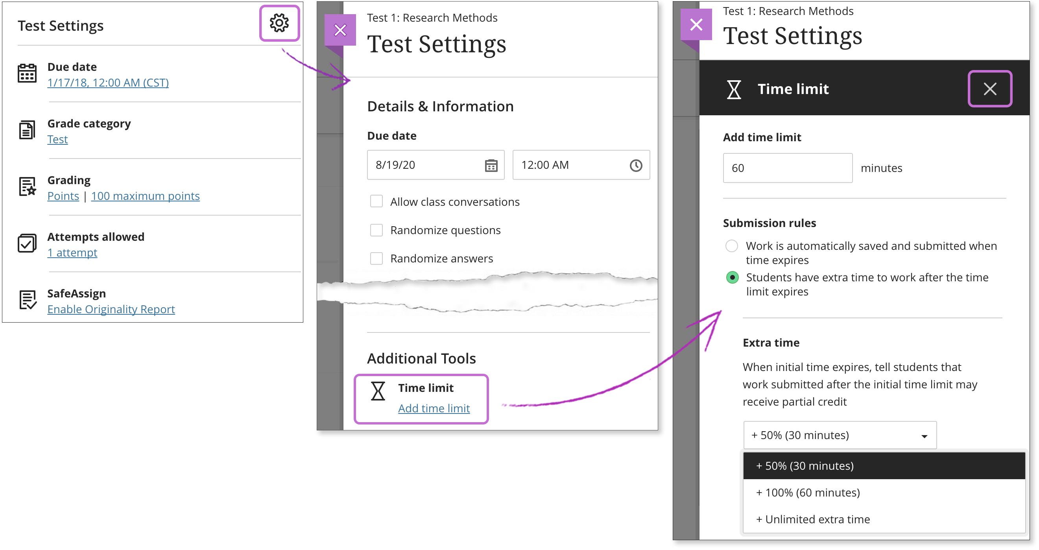This screenshot has width=1039, height=550.
Task: Click the Additional Tools heading
Action: (x=421, y=358)
